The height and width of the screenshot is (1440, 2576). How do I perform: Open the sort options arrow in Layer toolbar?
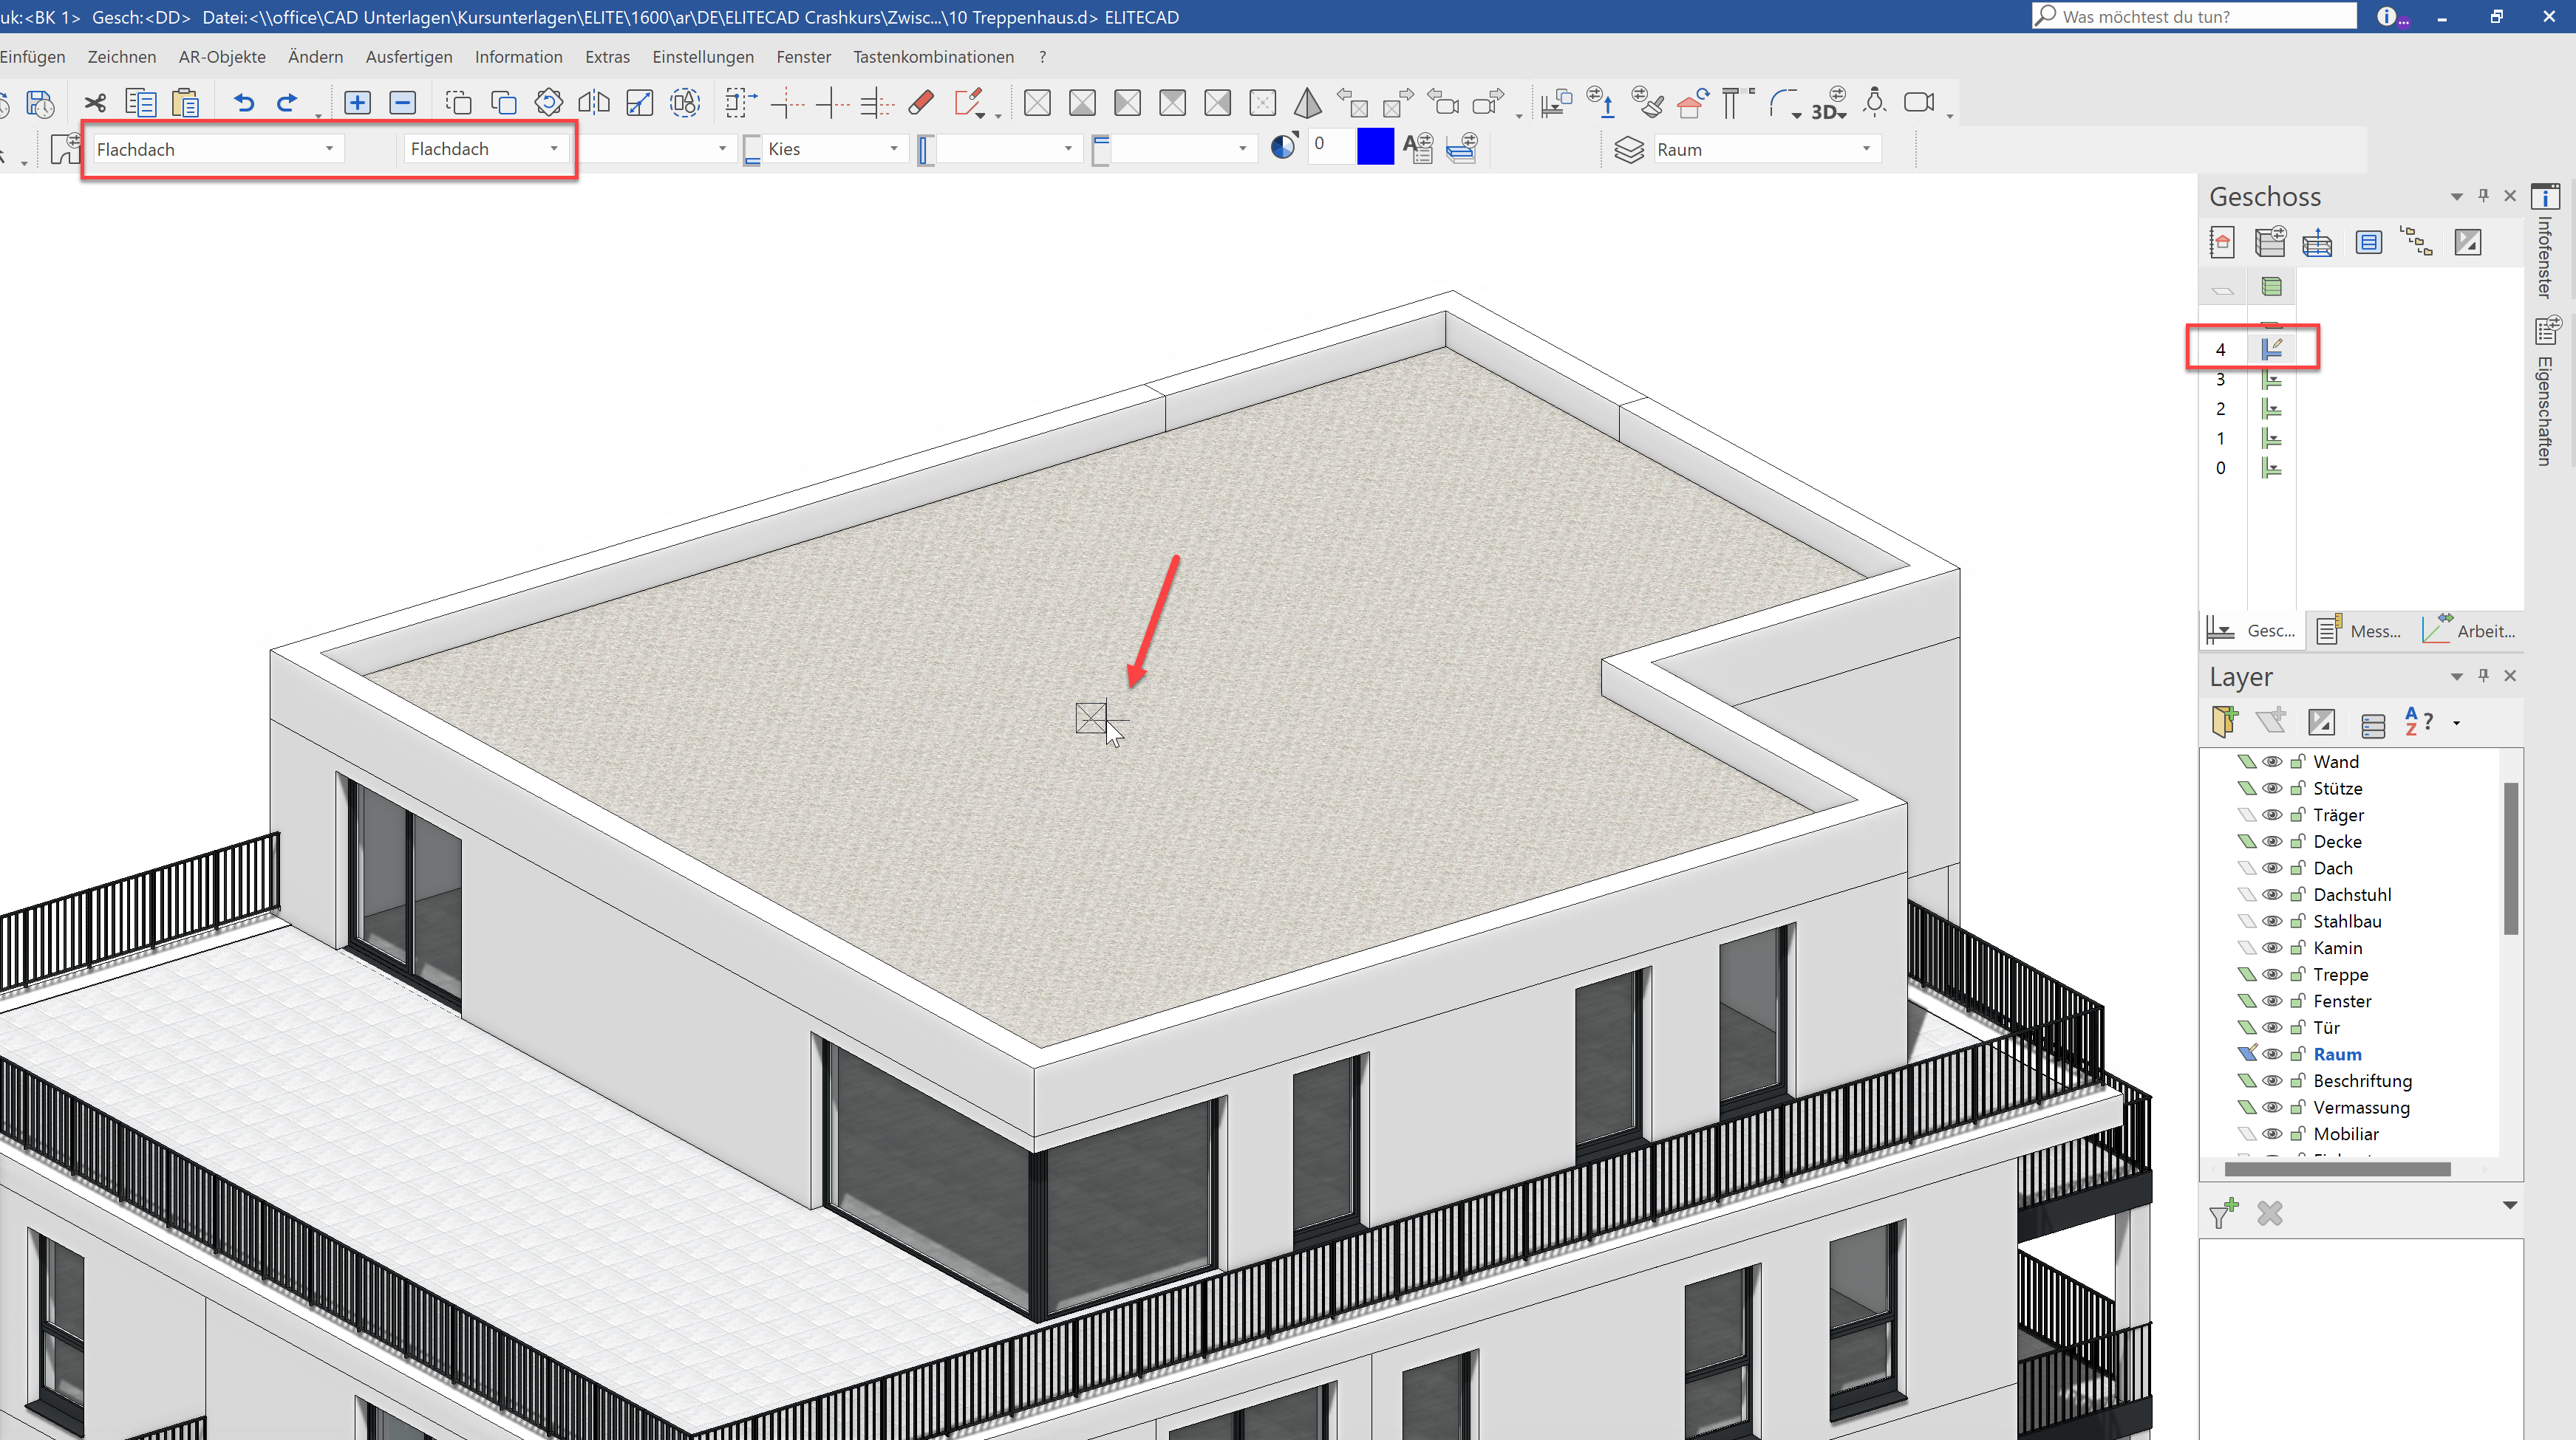pyautogui.click(x=2456, y=722)
